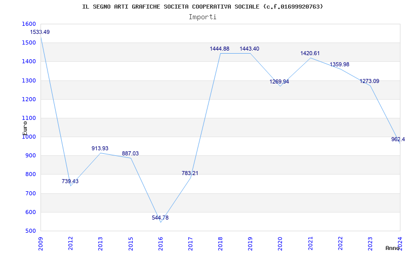Click the data label 1273.09
405x253 pixels.
(x=370, y=81)
